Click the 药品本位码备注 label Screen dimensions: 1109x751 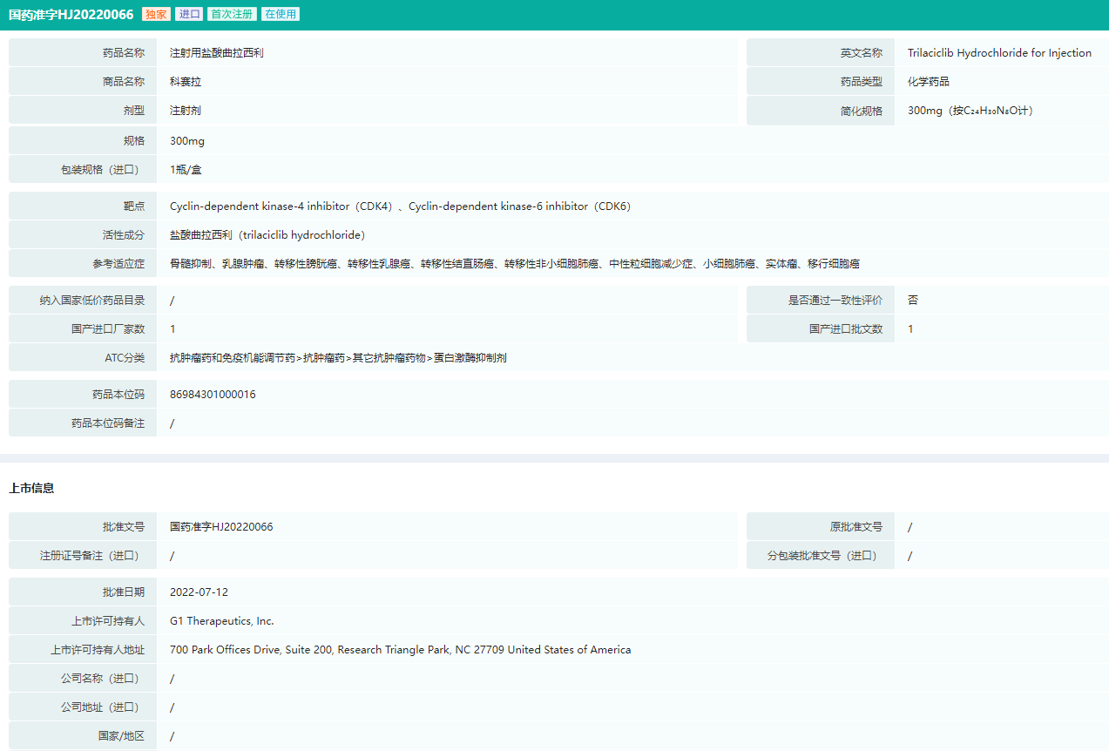[108, 423]
